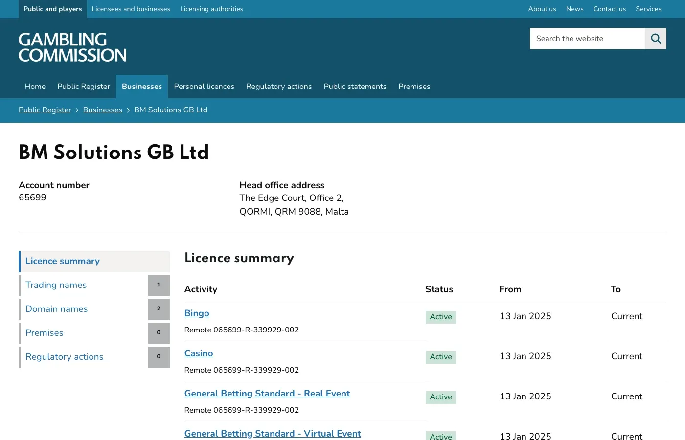Select Public Register navigation item
Image resolution: width=685 pixels, height=440 pixels.
tap(84, 87)
